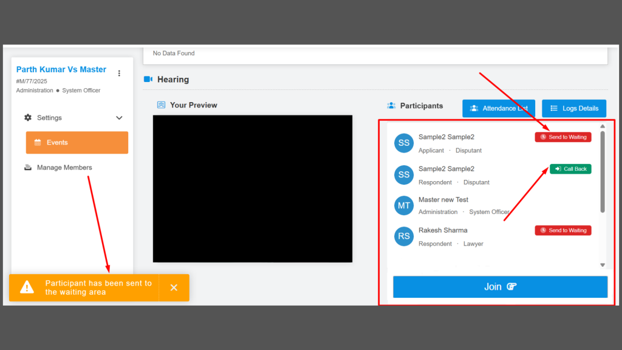Click the video preview area

pos(252,188)
